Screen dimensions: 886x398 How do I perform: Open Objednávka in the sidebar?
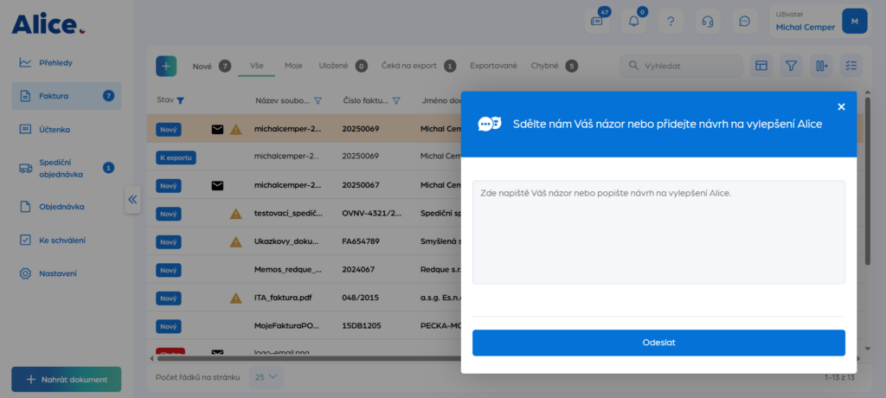(66, 207)
